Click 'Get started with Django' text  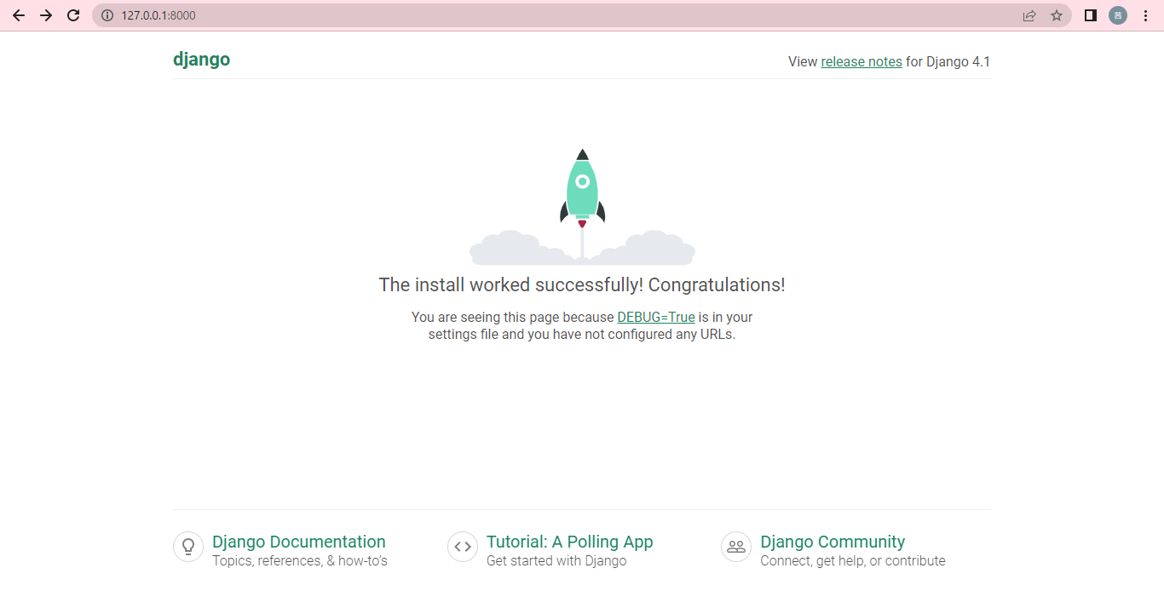point(556,560)
